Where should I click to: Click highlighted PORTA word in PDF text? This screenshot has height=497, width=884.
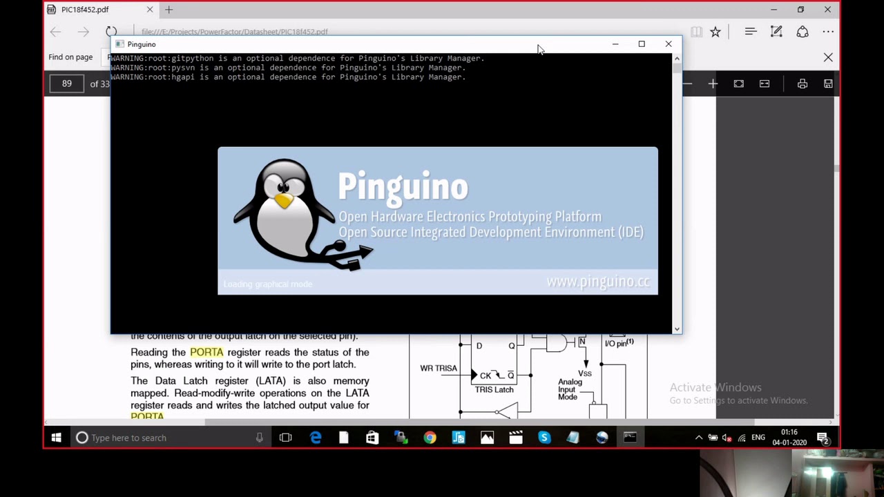206,352
